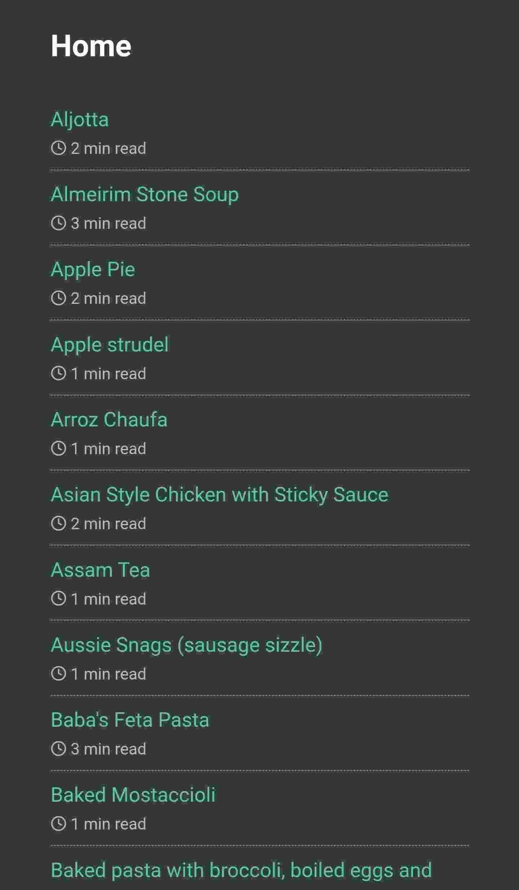This screenshot has height=890, width=519.
Task: Click the clock icon under Aljotta
Action: [58, 148]
